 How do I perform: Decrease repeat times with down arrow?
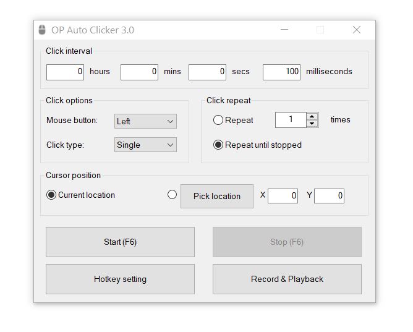pos(312,124)
